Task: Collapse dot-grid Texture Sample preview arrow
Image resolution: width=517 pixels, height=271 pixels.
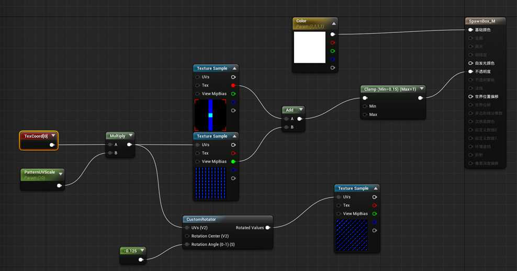Action: pyautogui.click(x=234, y=136)
